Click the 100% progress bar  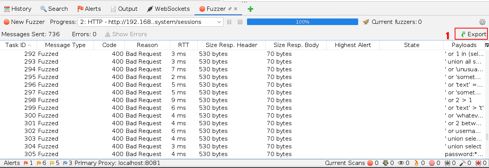point(302,22)
